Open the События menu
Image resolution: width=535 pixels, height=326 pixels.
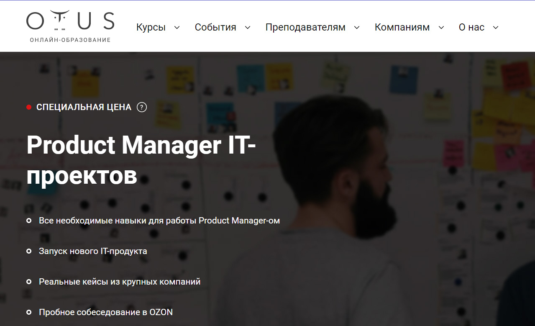pyautogui.click(x=215, y=27)
